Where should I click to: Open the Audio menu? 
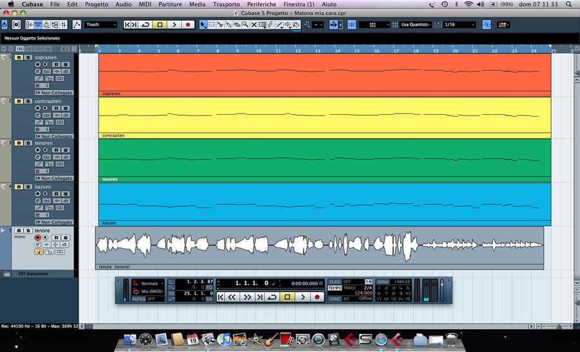pos(124,4)
